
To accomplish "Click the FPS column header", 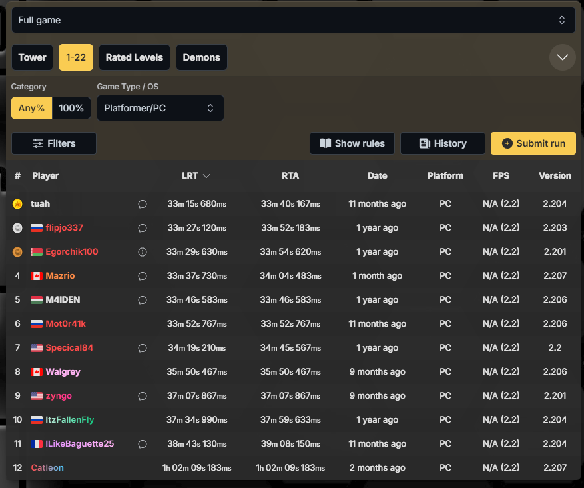I will point(501,175).
